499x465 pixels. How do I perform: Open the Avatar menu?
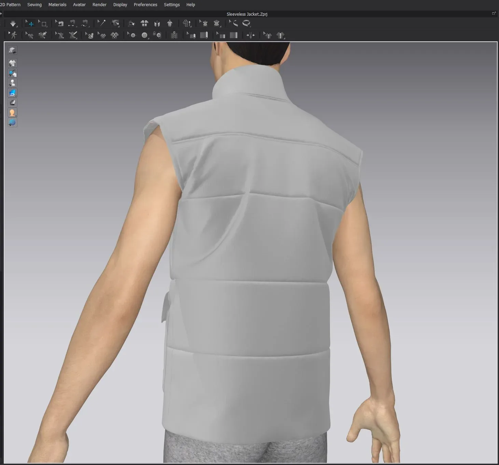[79, 5]
